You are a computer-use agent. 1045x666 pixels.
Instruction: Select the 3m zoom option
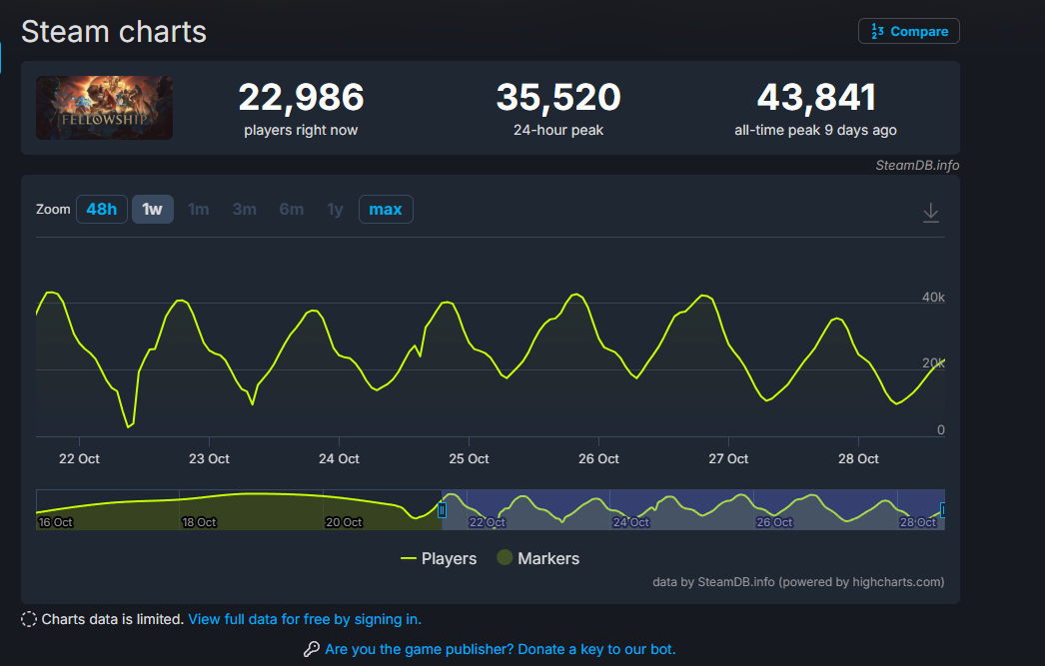(x=245, y=209)
